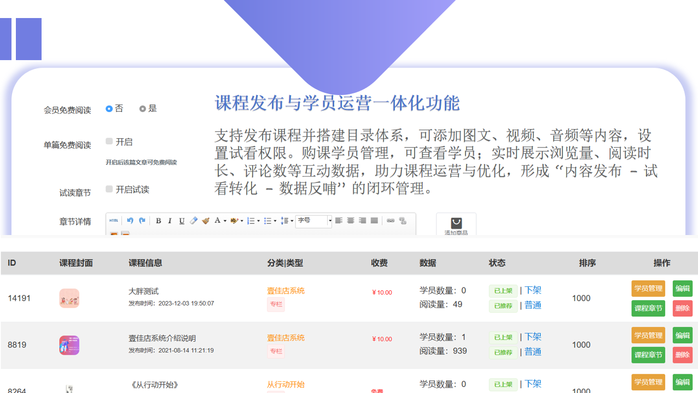698x393 pixels.
Task: Click the redo icon in editor toolbar
Action: tap(142, 221)
